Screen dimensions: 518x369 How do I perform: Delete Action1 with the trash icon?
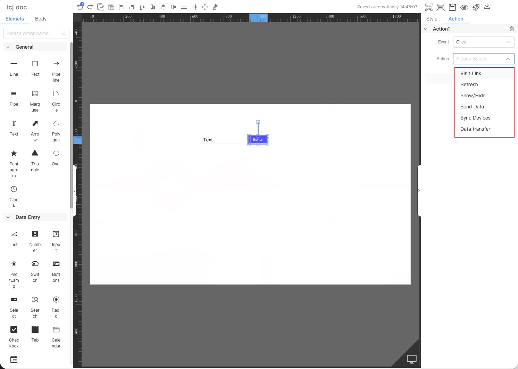[511, 29]
